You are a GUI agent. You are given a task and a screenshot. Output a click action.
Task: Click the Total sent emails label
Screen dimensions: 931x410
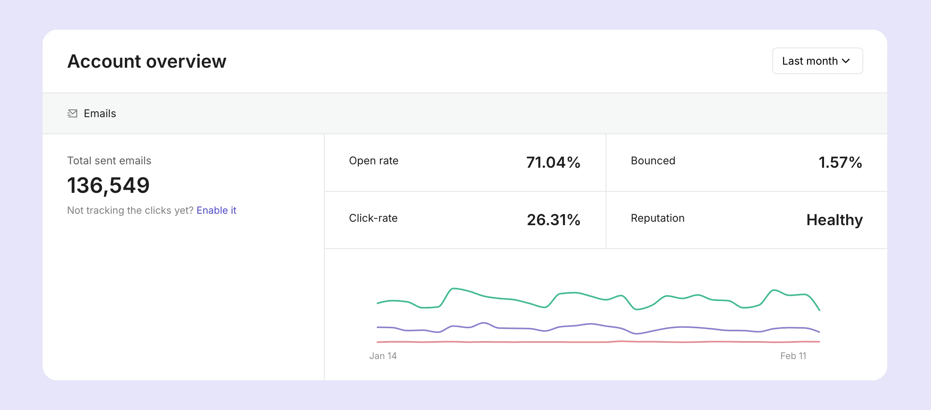(109, 161)
